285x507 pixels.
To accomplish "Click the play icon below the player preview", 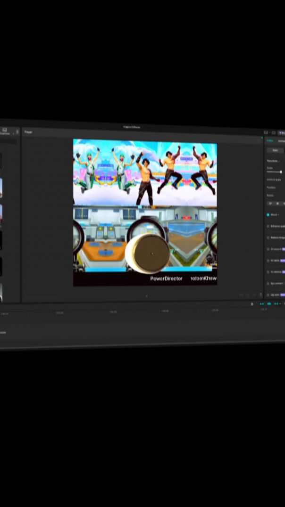I will click(x=146, y=296).
